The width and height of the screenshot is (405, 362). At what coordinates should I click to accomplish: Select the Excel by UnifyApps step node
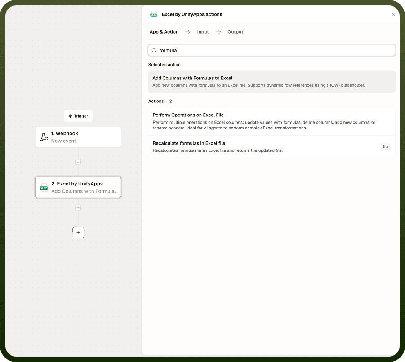tap(78, 187)
